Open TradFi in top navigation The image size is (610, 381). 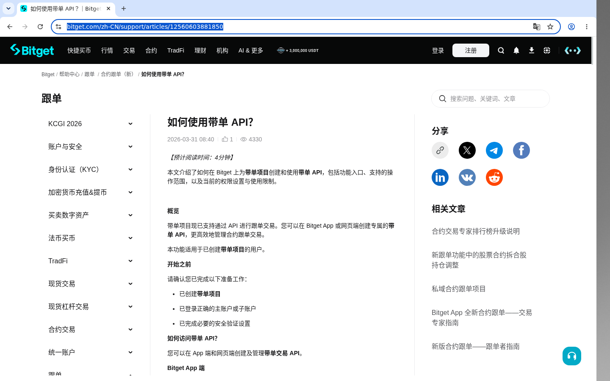click(x=176, y=50)
